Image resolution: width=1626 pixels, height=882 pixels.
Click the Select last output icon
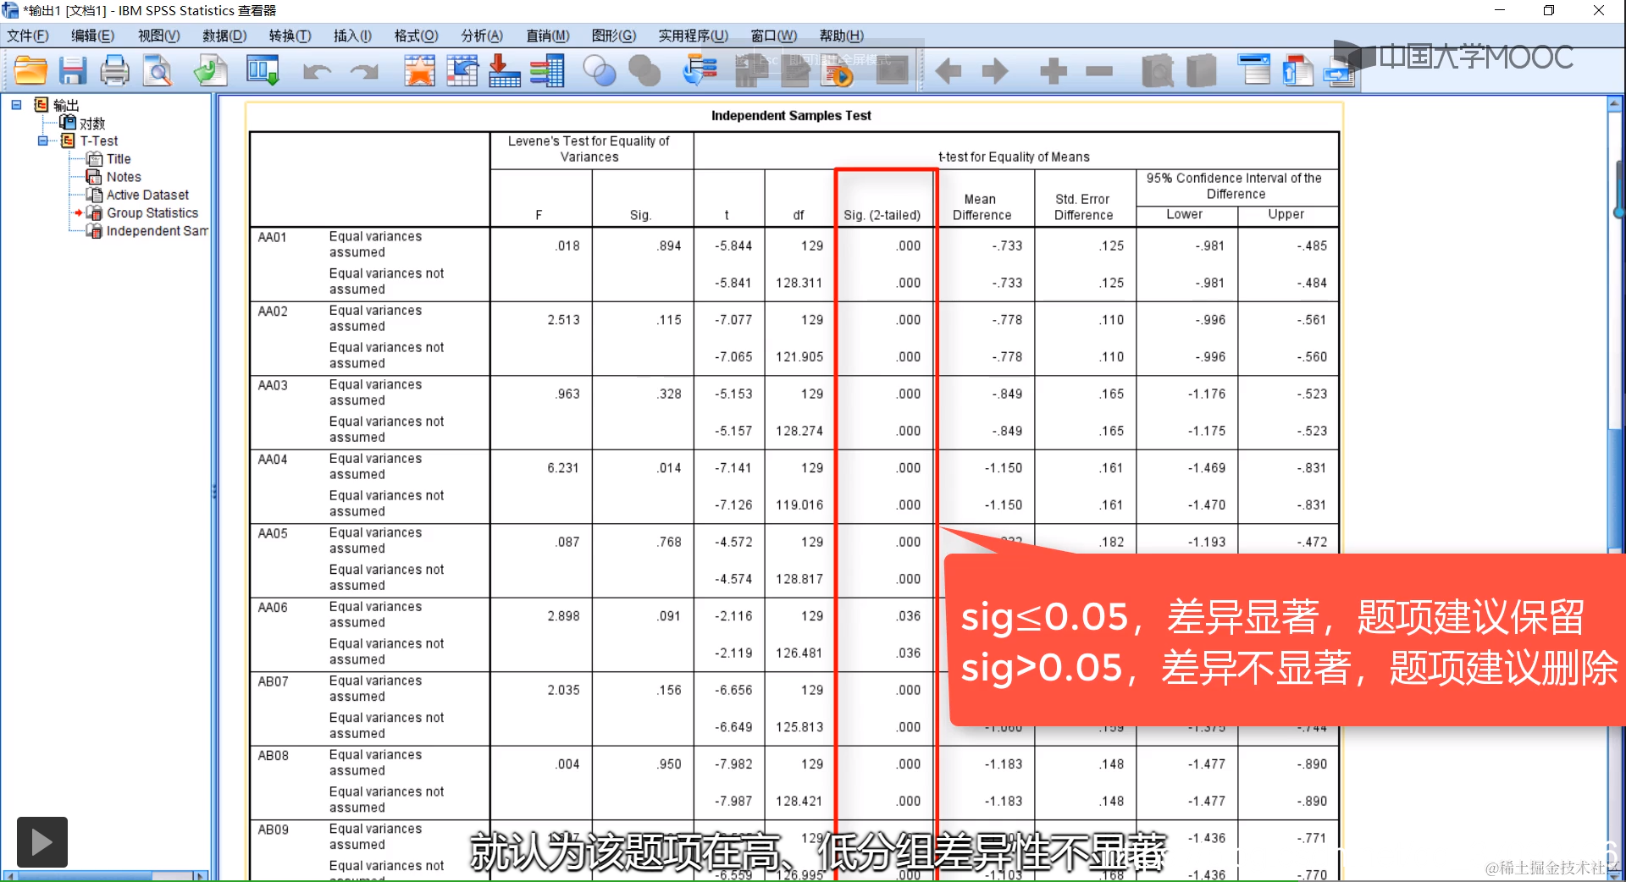pyautogui.click(x=700, y=70)
